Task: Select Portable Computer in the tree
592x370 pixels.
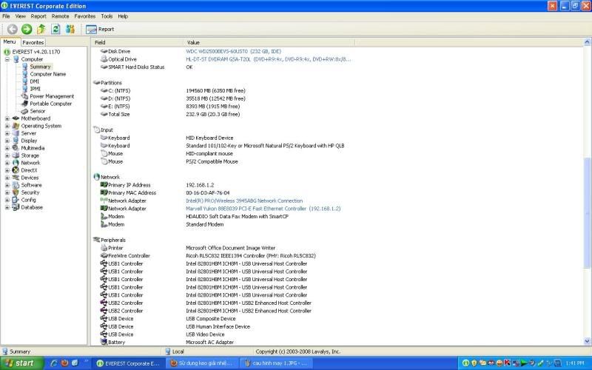Action: (51, 104)
